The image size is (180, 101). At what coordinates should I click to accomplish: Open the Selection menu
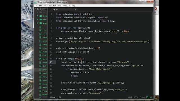tap(53, 6)
